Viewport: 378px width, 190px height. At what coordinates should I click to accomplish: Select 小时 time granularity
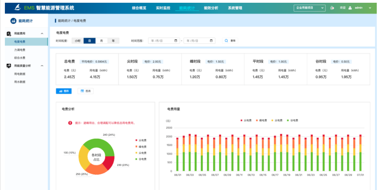tap(77, 41)
